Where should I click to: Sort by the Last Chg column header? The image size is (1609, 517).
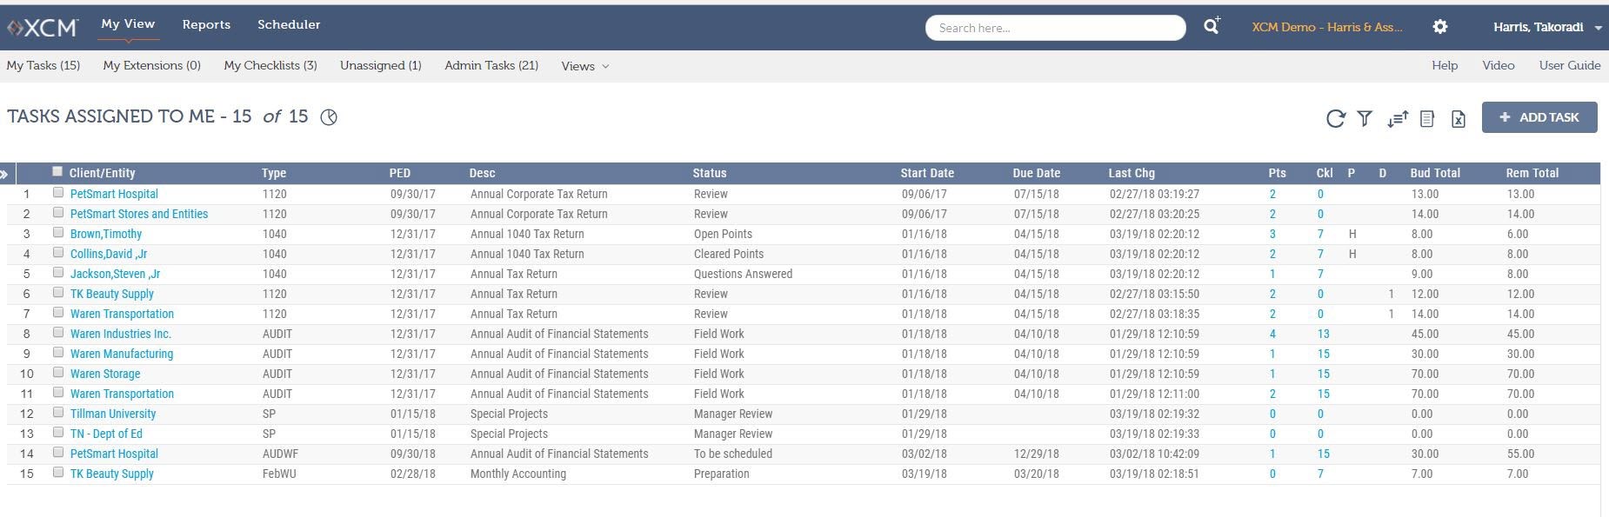(x=1132, y=173)
